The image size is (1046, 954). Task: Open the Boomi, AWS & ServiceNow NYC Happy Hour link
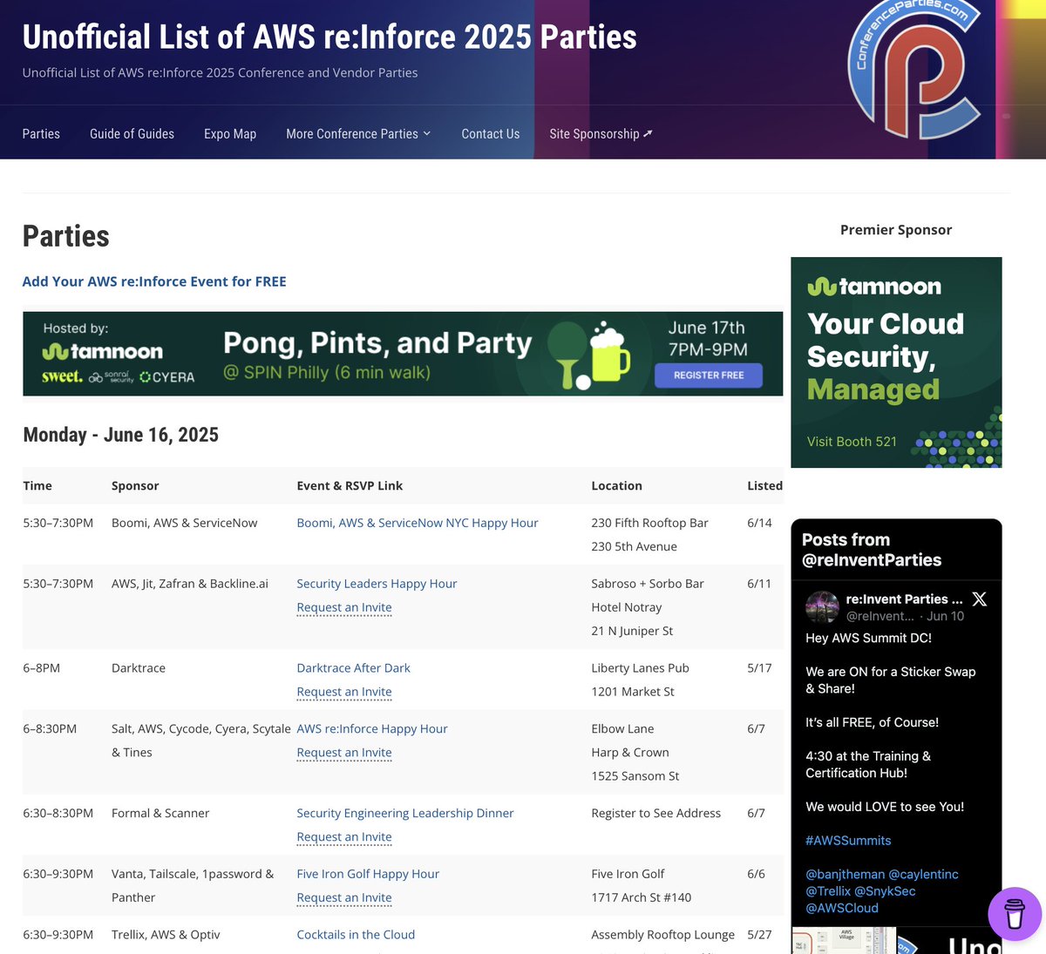click(x=418, y=523)
